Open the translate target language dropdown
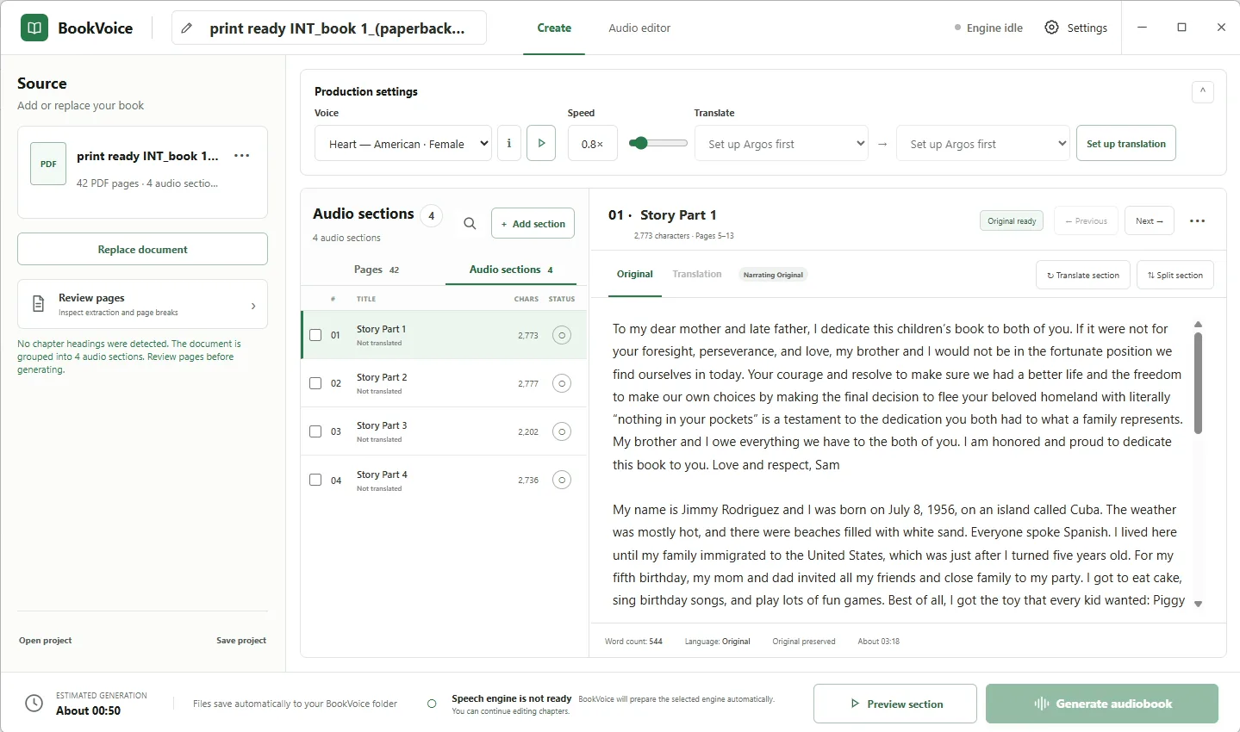 [x=983, y=144]
